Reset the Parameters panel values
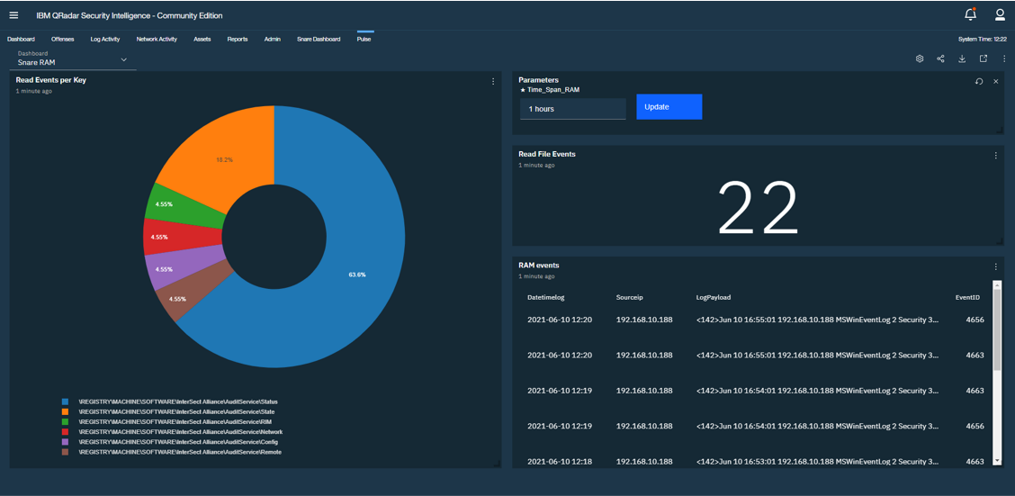Screen dimensions: 1015x496 pyautogui.click(x=979, y=81)
